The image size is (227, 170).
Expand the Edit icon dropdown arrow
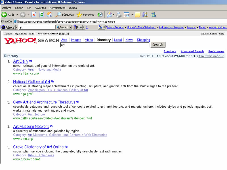click(x=132, y=15)
